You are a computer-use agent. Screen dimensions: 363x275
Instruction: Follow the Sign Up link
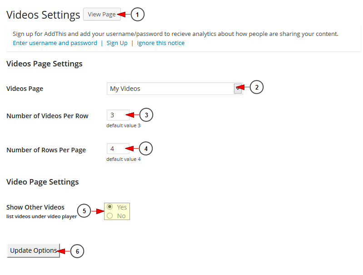pos(117,43)
